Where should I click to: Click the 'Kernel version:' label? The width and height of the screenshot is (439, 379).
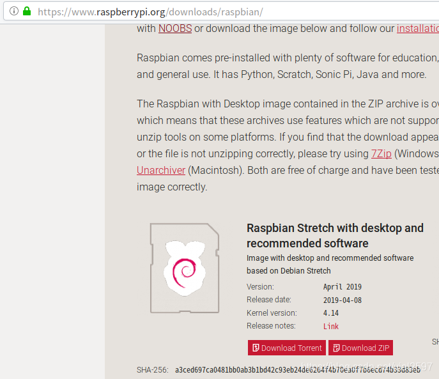[272, 313]
